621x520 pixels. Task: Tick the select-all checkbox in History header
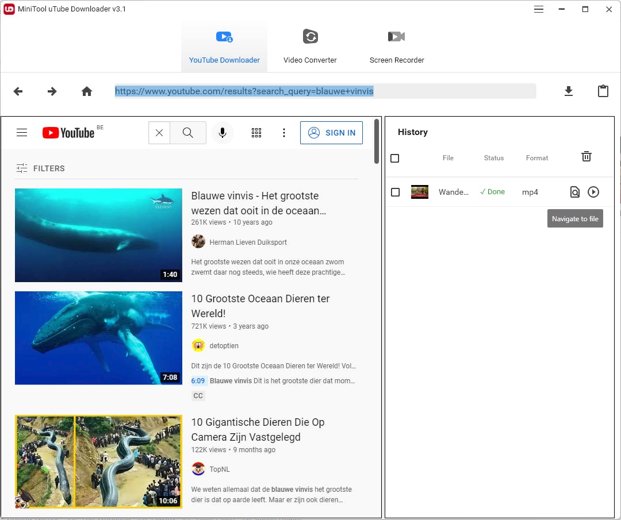(x=395, y=158)
